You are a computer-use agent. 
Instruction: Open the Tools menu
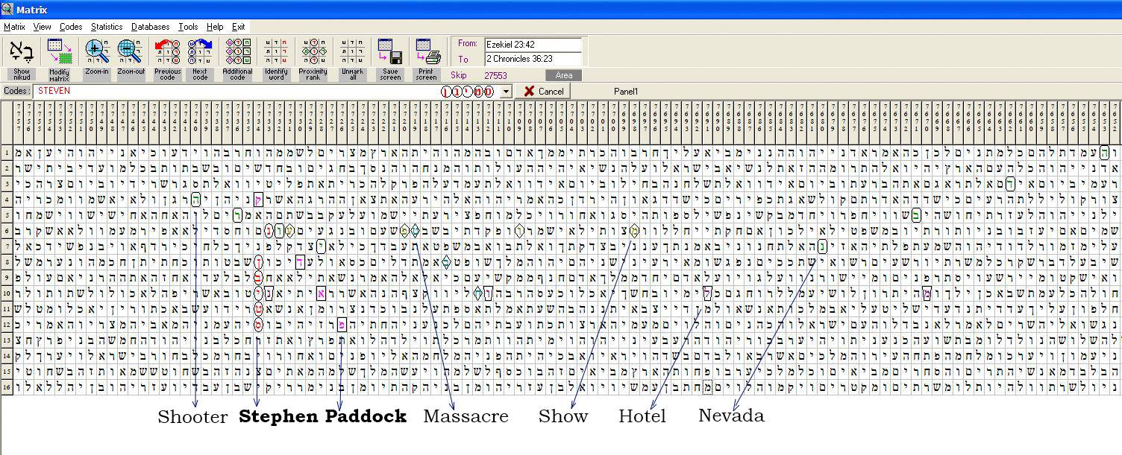(x=188, y=27)
